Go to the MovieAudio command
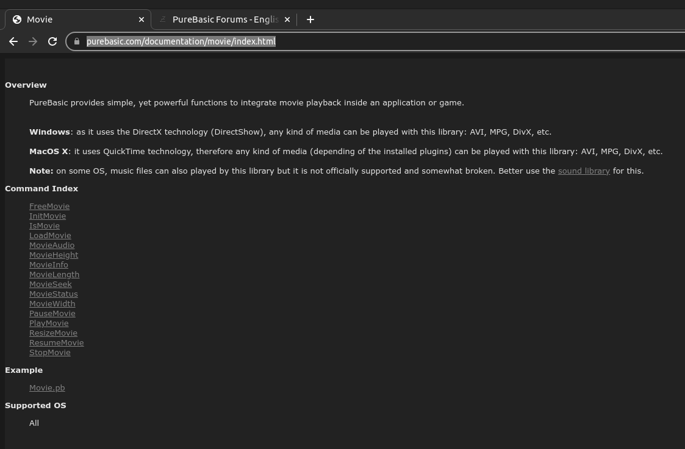This screenshot has width=685, height=449. [x=52, y=246]
